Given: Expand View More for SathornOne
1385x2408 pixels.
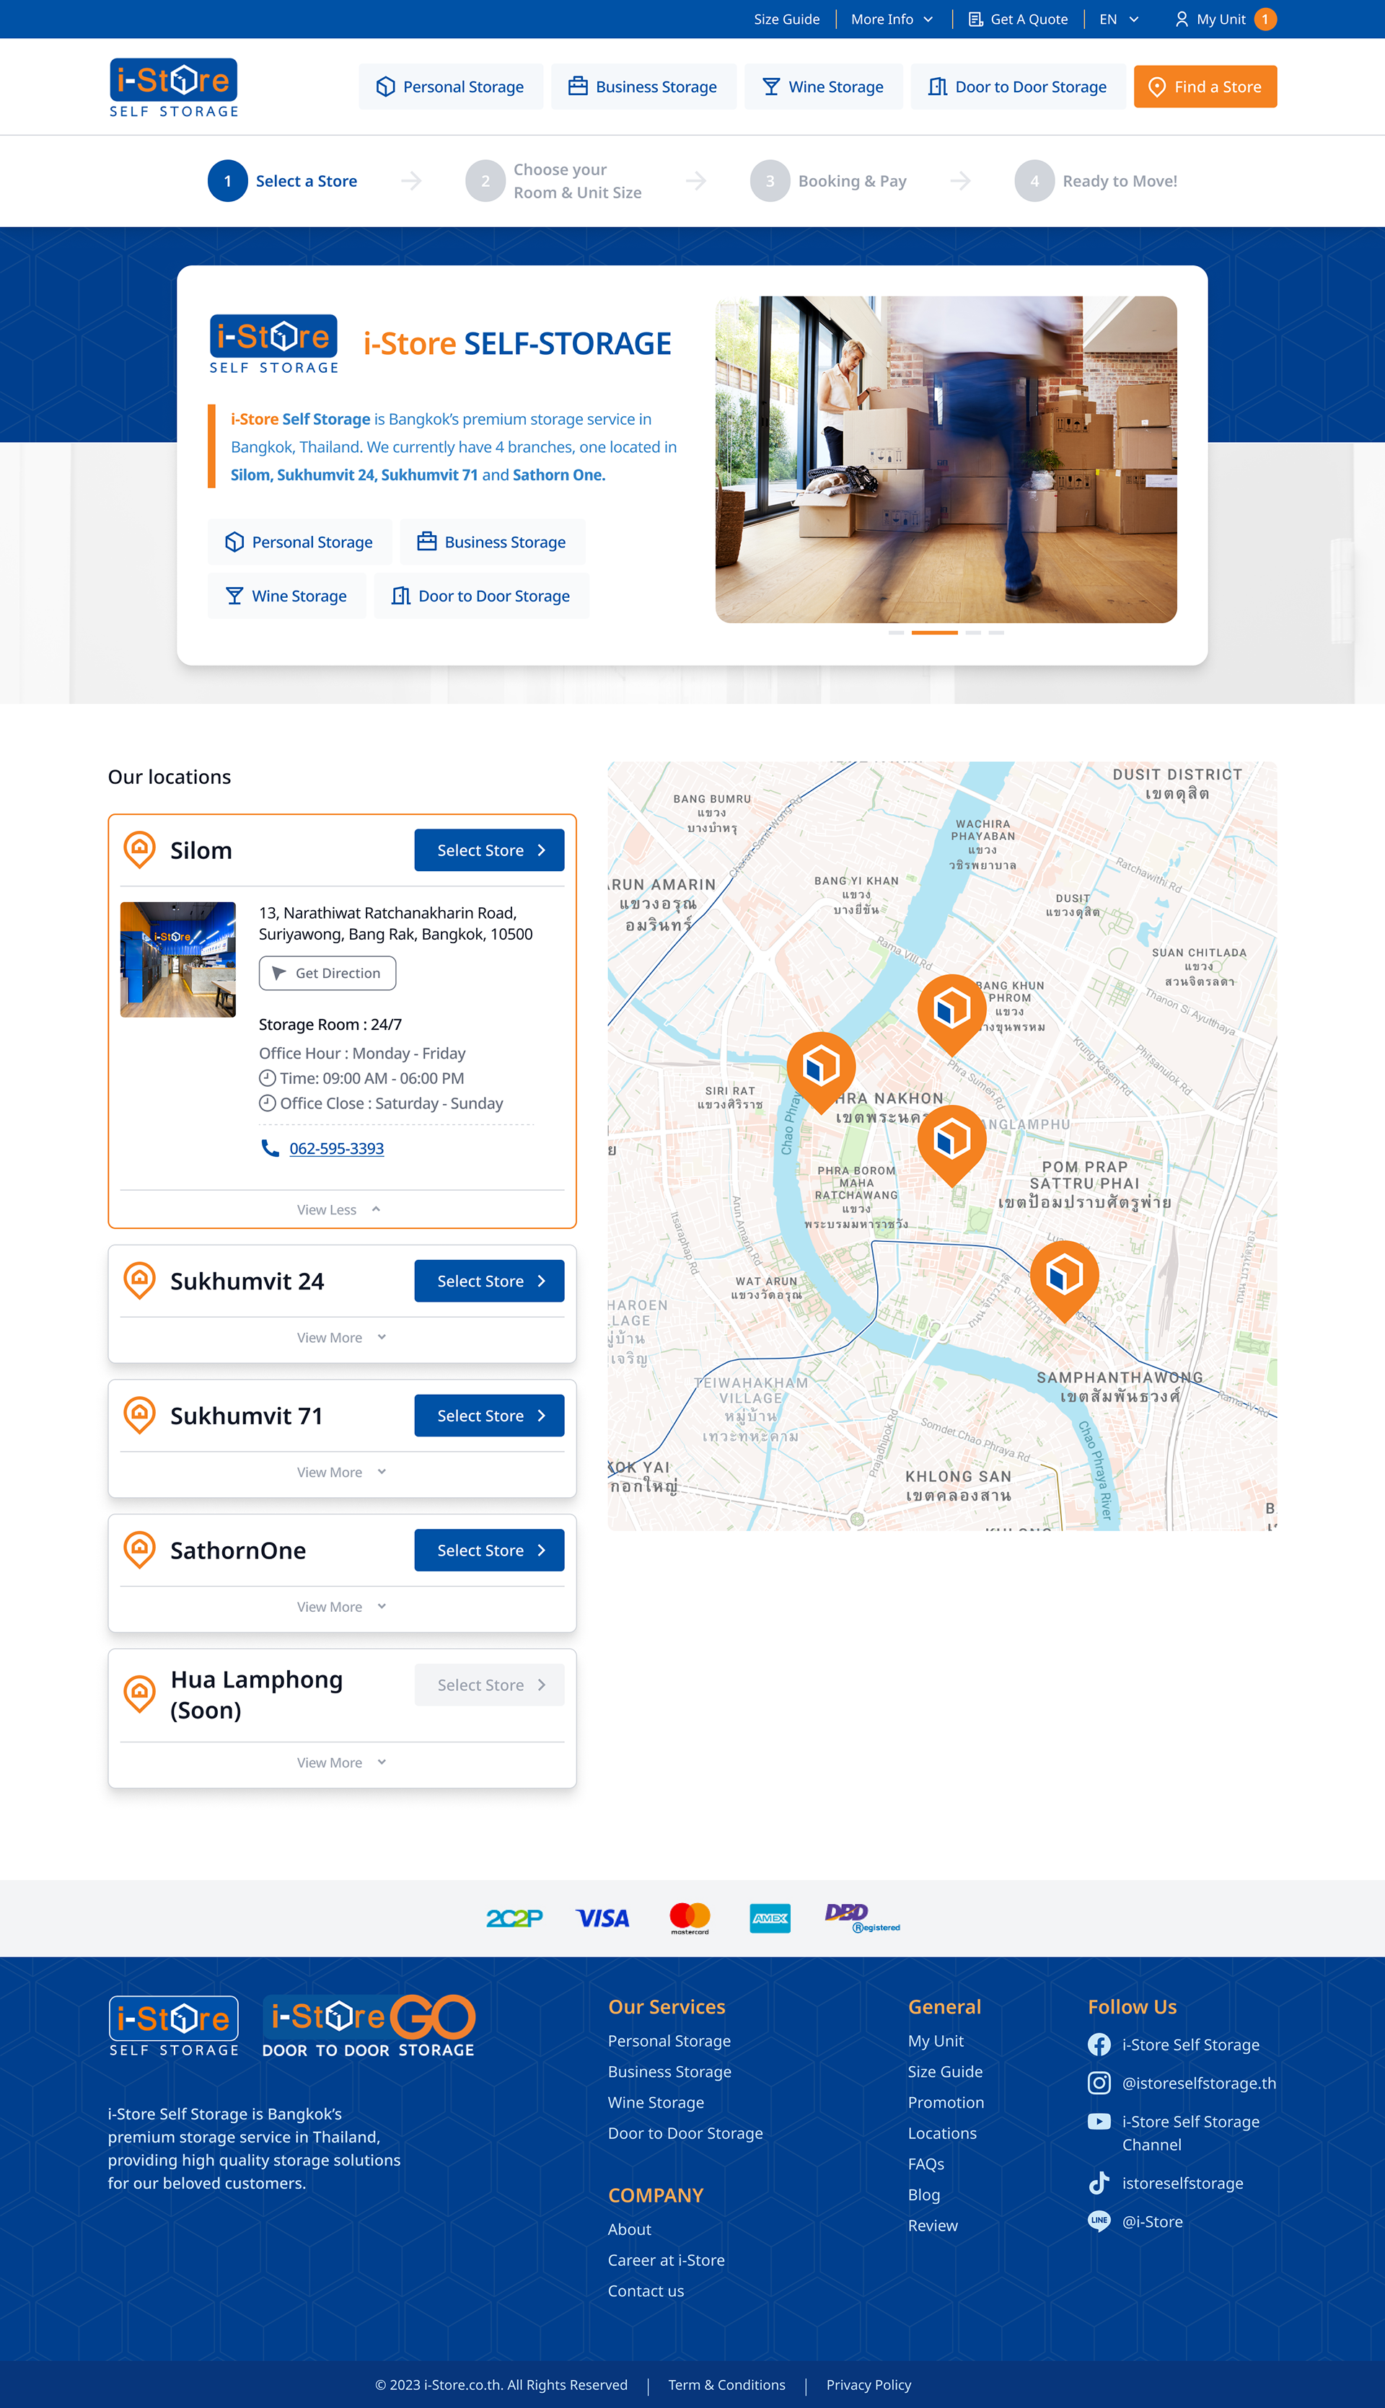Looking at the screenshot, I should click(341, 1606).
